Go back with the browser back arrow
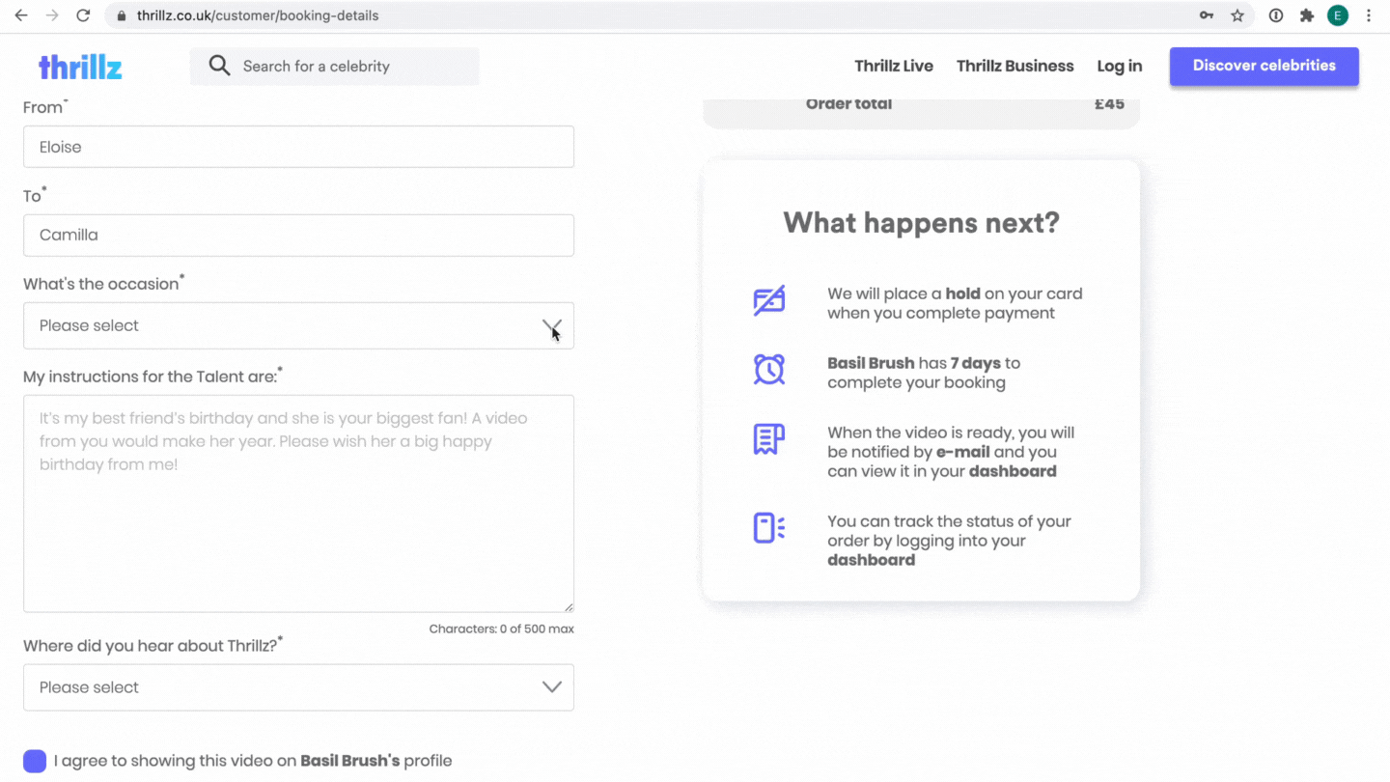 (21, 15)
